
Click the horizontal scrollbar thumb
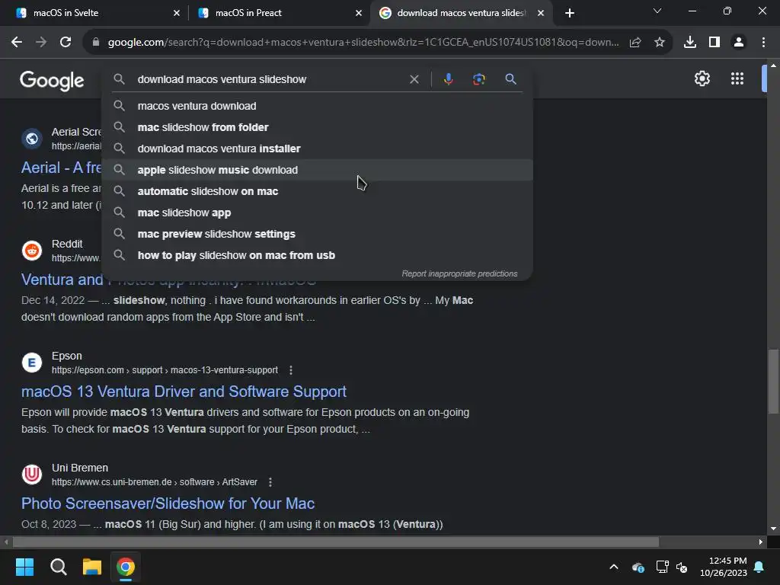point(336,542)
